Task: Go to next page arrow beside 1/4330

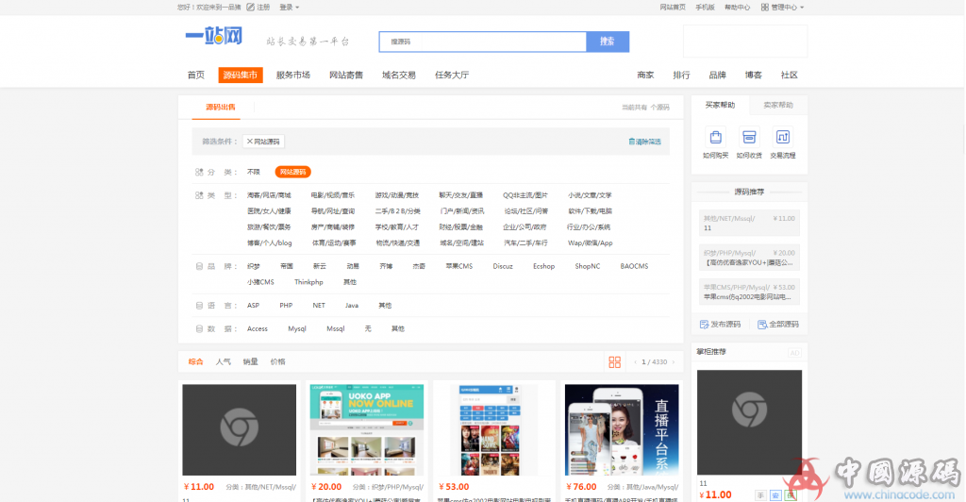Action: click(x=674, y=362)
